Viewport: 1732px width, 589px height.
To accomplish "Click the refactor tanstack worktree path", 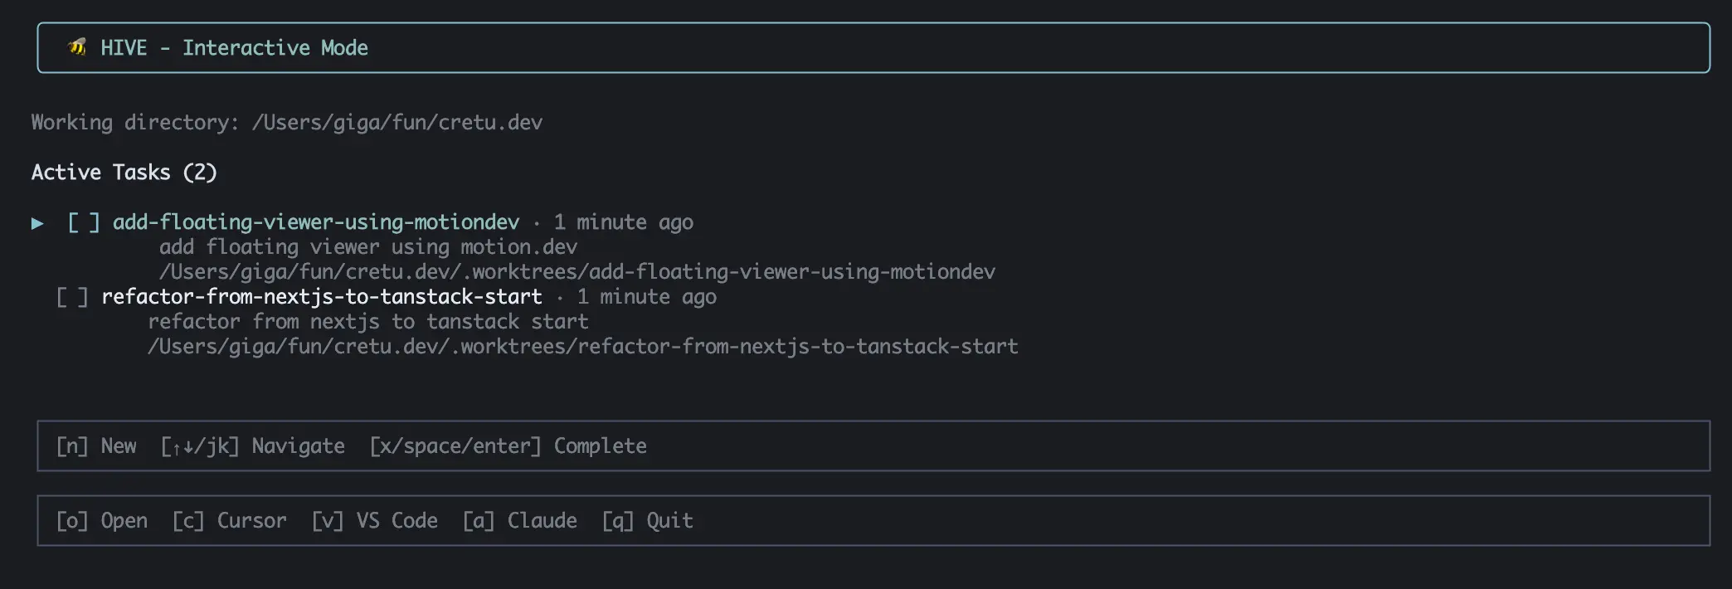I will click(x=582, y=347).
